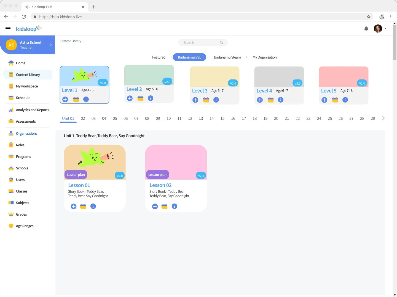
Task: Add Lesson 02 with plus icon
Action: click(x=155, y=206)
